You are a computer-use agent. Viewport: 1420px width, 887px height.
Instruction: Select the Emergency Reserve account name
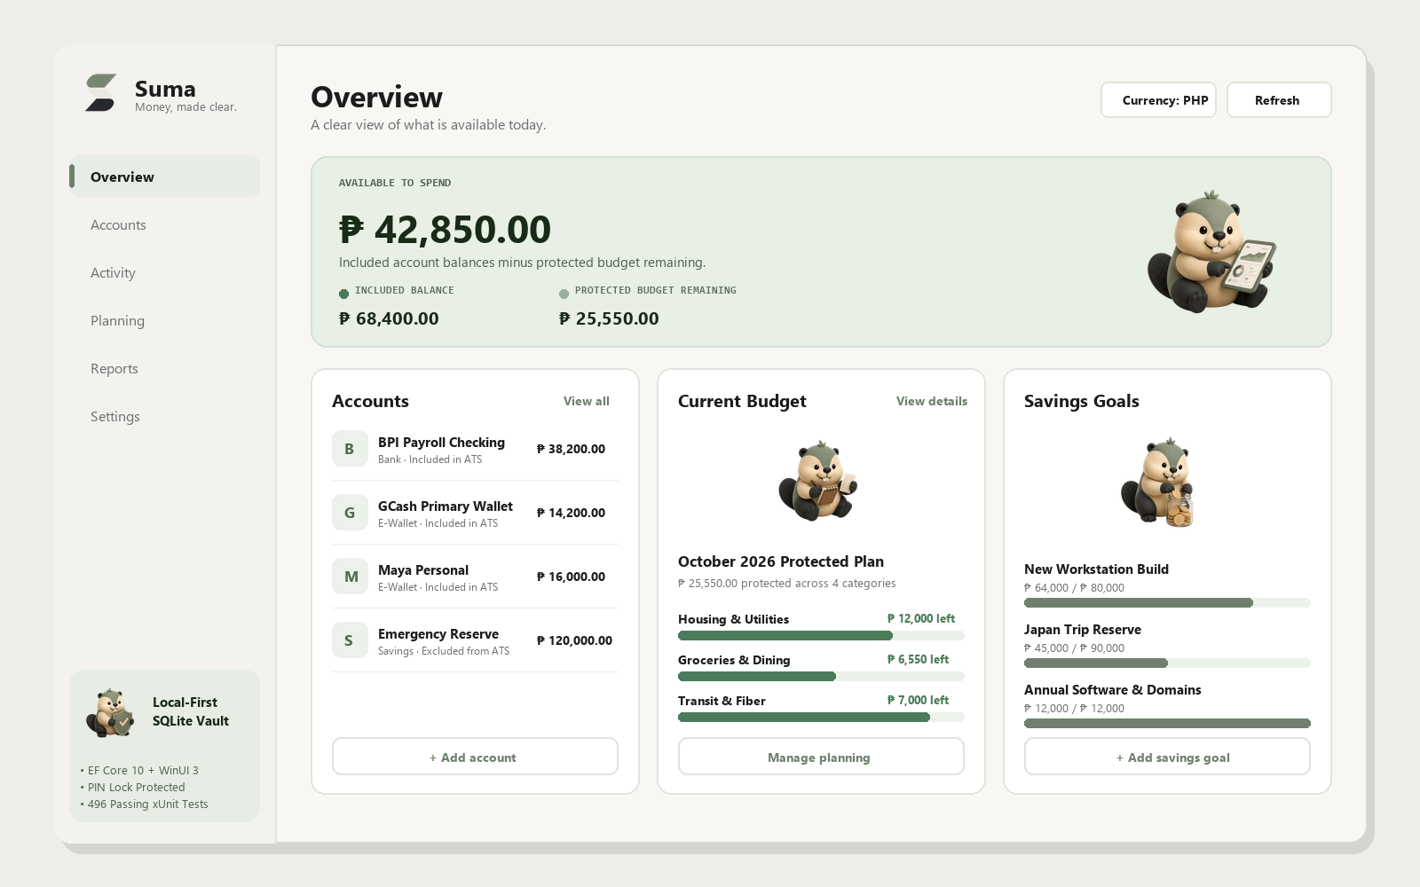coord(438,633)
